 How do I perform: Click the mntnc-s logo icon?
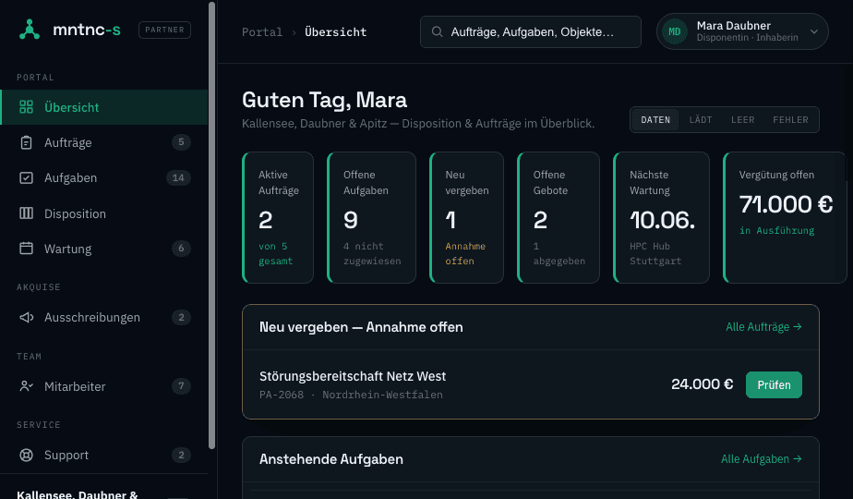coord(30,30)
